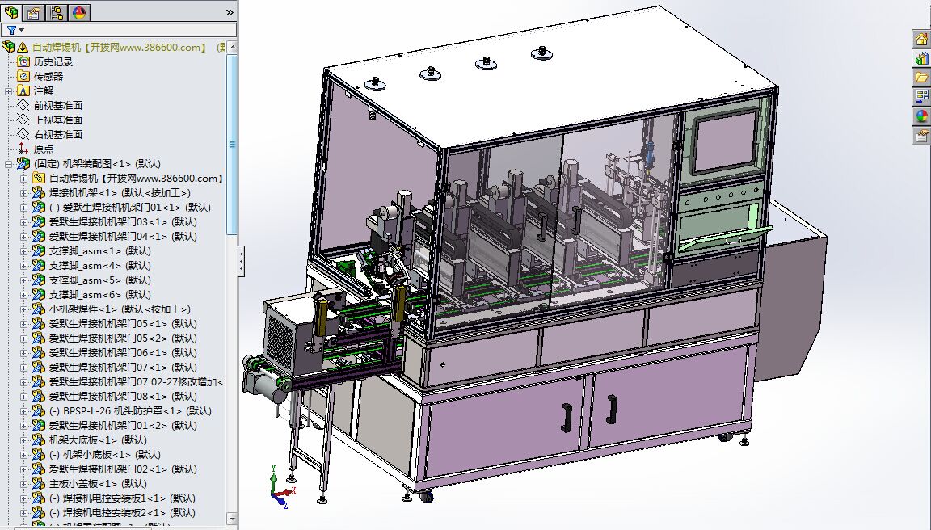The width and height of the screenshot is (931, 530).
Task: Select 爱默生焊接机机架门07 02-27修改增加 row
Action: [x=137, y=381]
